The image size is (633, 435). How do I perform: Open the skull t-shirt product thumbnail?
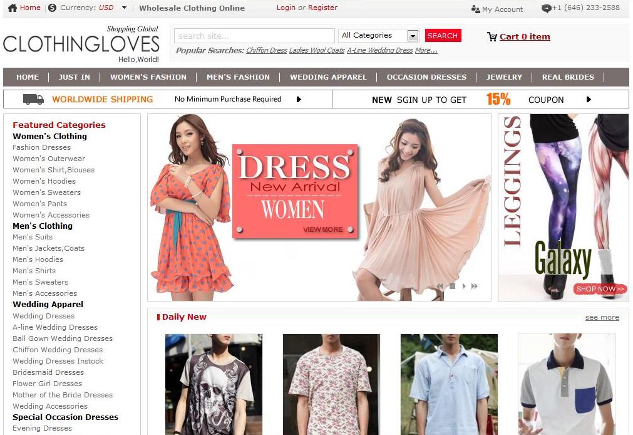point(214,384)
